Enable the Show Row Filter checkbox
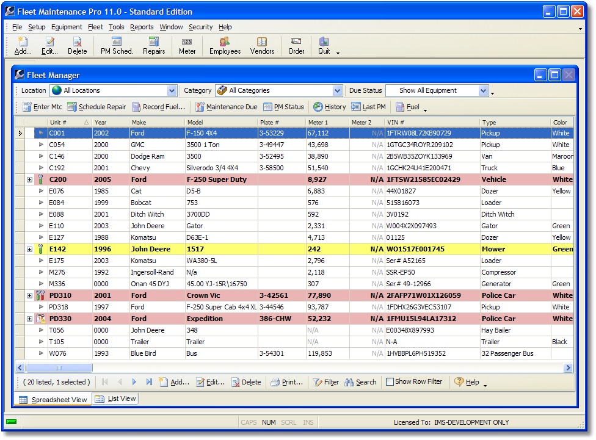This screenshot has height=440, width=596. (389, 382)
